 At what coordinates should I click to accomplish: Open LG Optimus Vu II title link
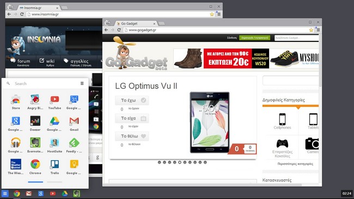pyautogui.click(x=146, y=86)
